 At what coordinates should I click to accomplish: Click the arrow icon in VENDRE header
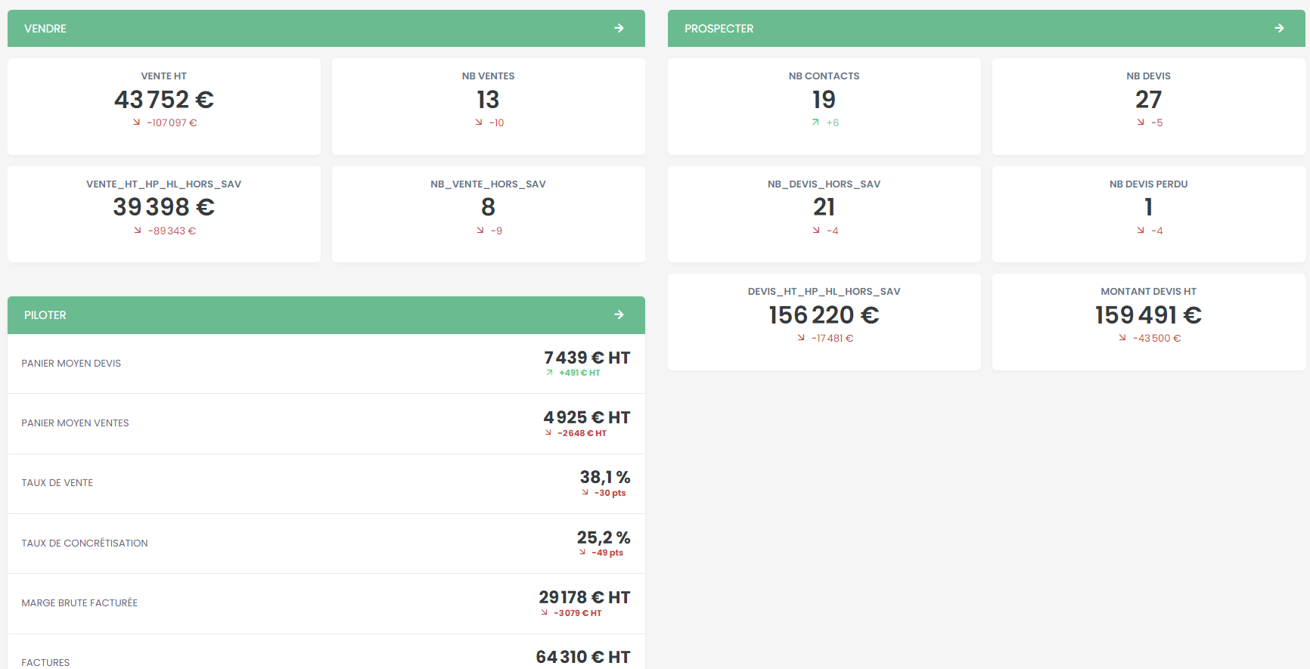click(619, 29)
